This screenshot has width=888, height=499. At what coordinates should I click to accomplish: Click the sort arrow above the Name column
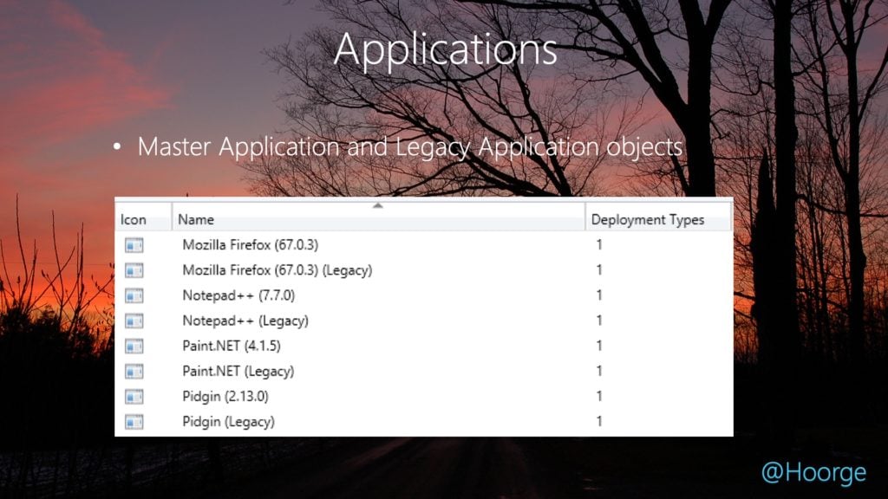377,206
